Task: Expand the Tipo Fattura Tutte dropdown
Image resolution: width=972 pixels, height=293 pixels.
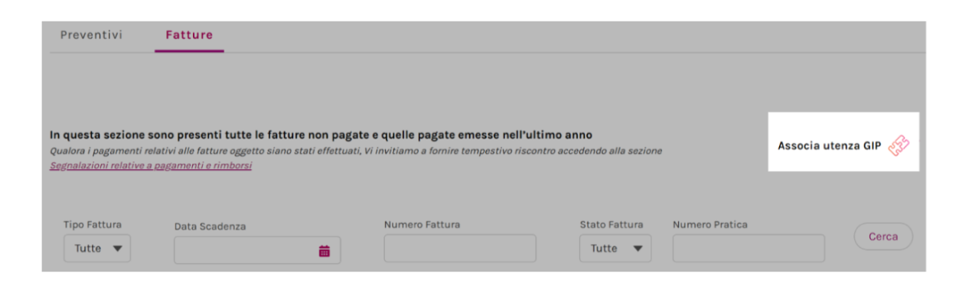Action: point(97,249)
